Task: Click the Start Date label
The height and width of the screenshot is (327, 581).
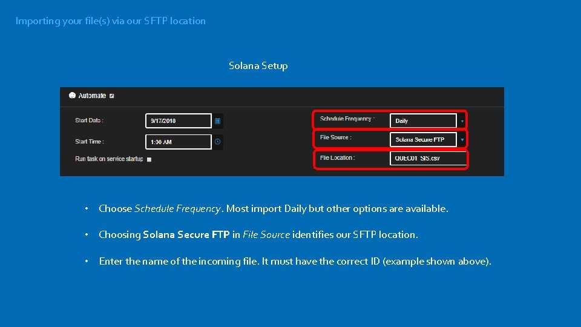Action: tap(89, 121)
